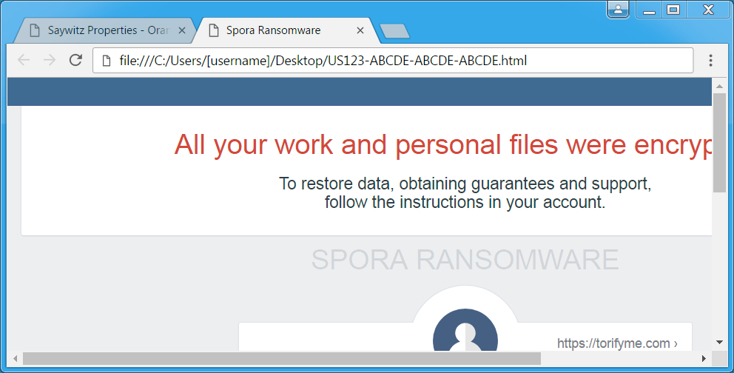Click the page icon in the address bar

[x=107, y=61]
